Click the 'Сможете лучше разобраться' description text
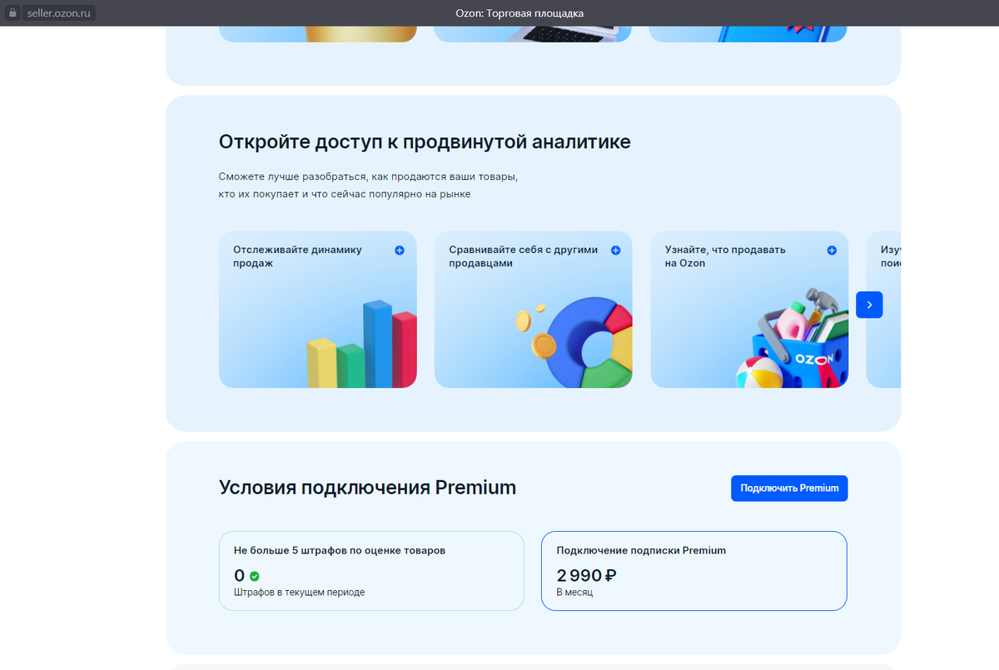 click(368, 186)
